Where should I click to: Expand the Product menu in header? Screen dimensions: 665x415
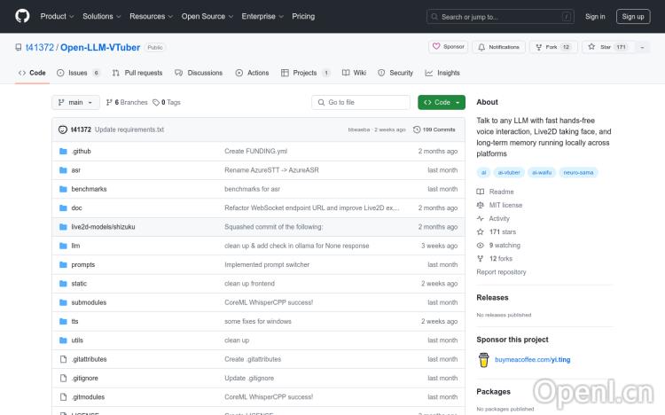57,16
